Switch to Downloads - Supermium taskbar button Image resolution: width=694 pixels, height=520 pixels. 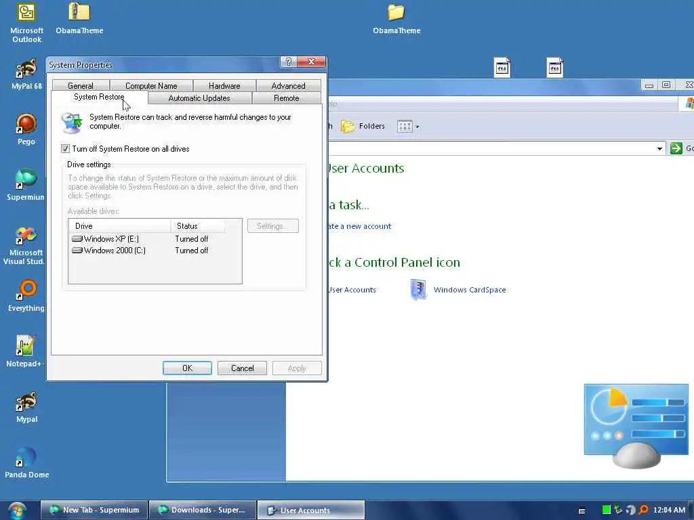202,510
